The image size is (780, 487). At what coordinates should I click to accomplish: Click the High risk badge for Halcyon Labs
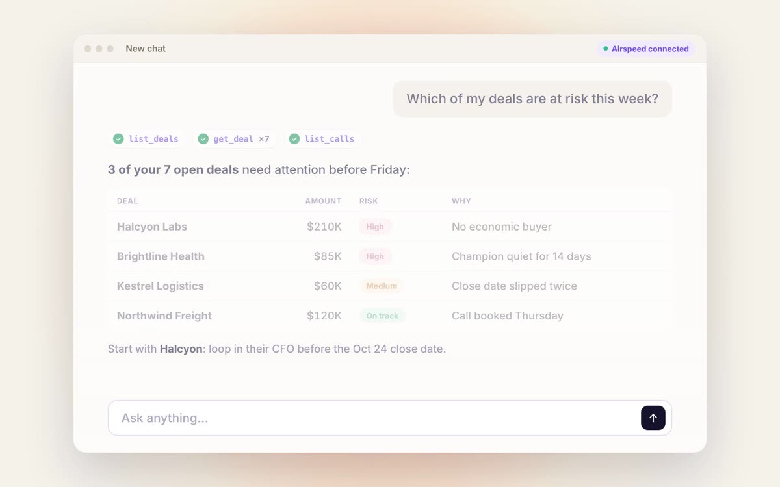point(375,227)
